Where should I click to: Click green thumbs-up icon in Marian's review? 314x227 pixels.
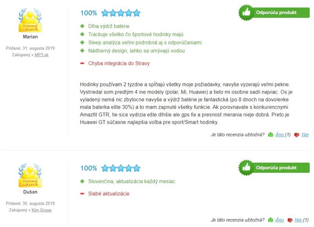270,135
